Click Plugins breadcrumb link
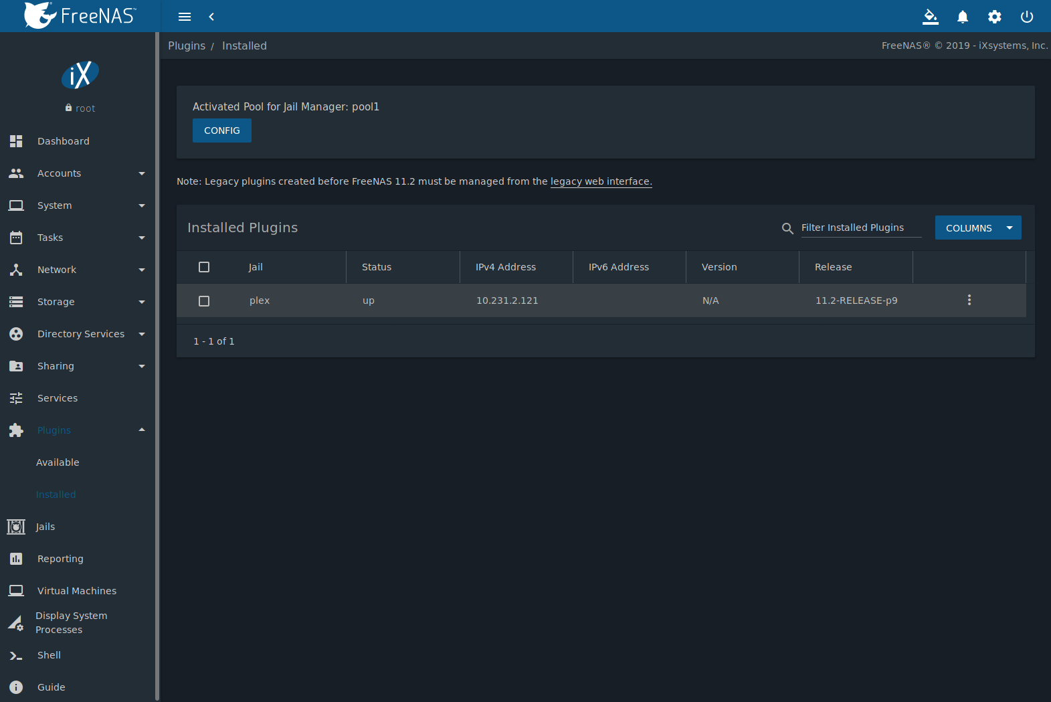1051x702 pixels. point(187,46)
